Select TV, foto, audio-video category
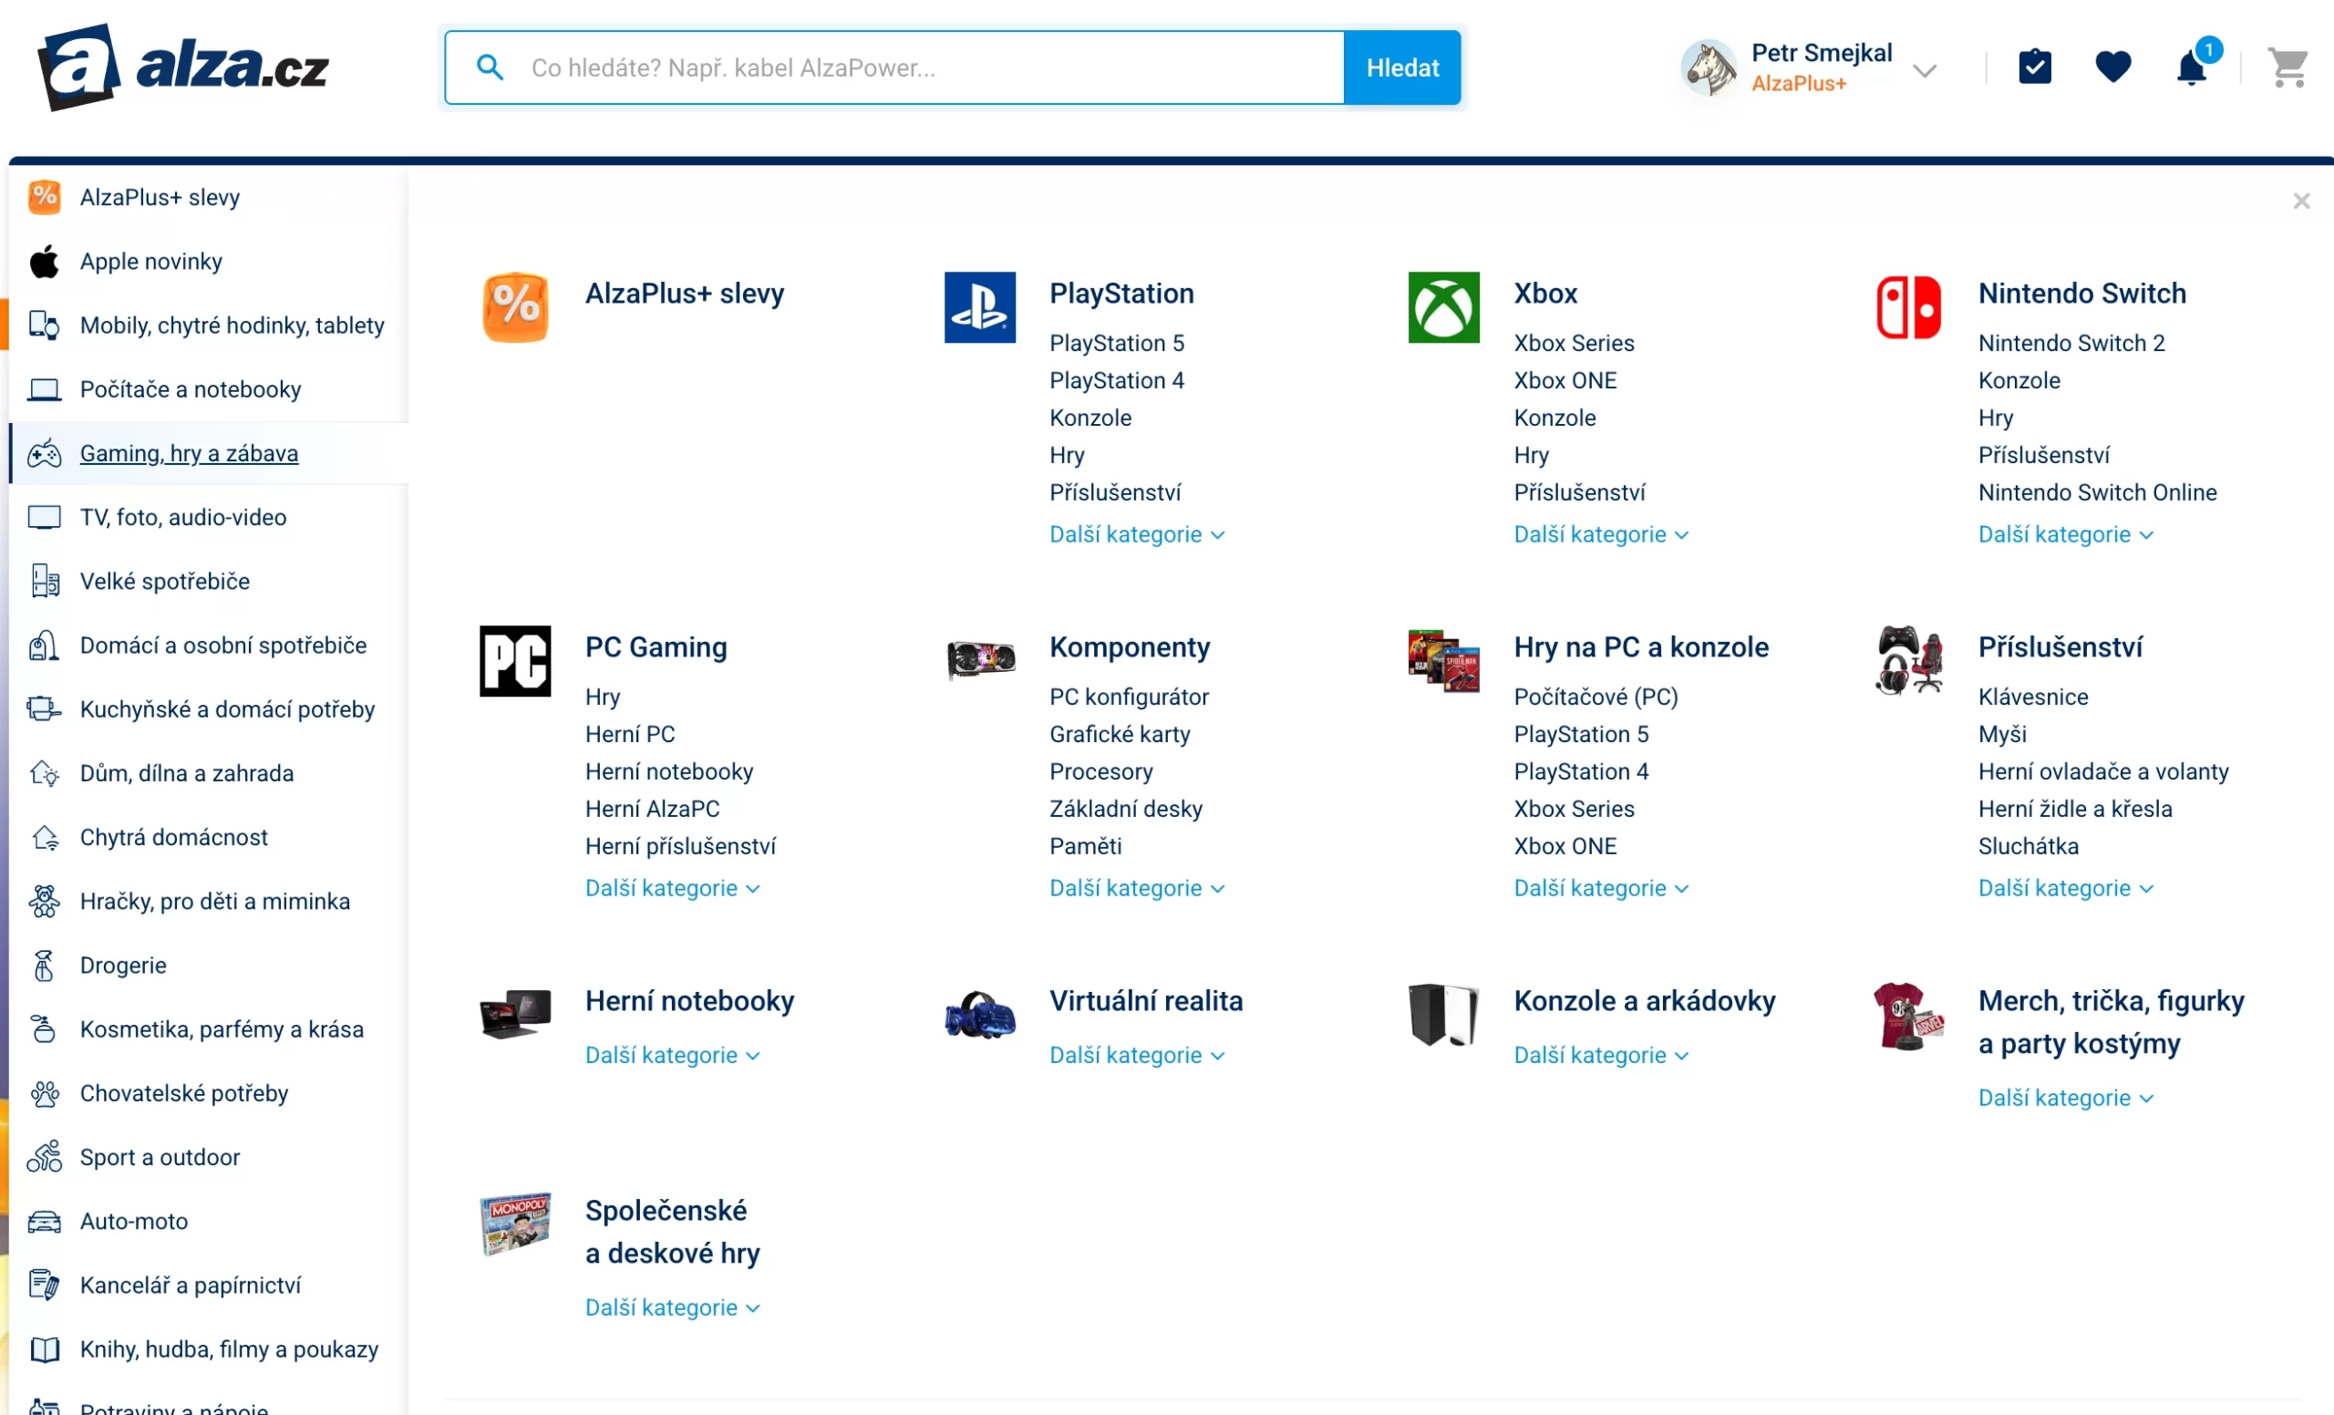Image resolution: width=2334 pixels, height=1415 pixels. [x=183, y=517]
